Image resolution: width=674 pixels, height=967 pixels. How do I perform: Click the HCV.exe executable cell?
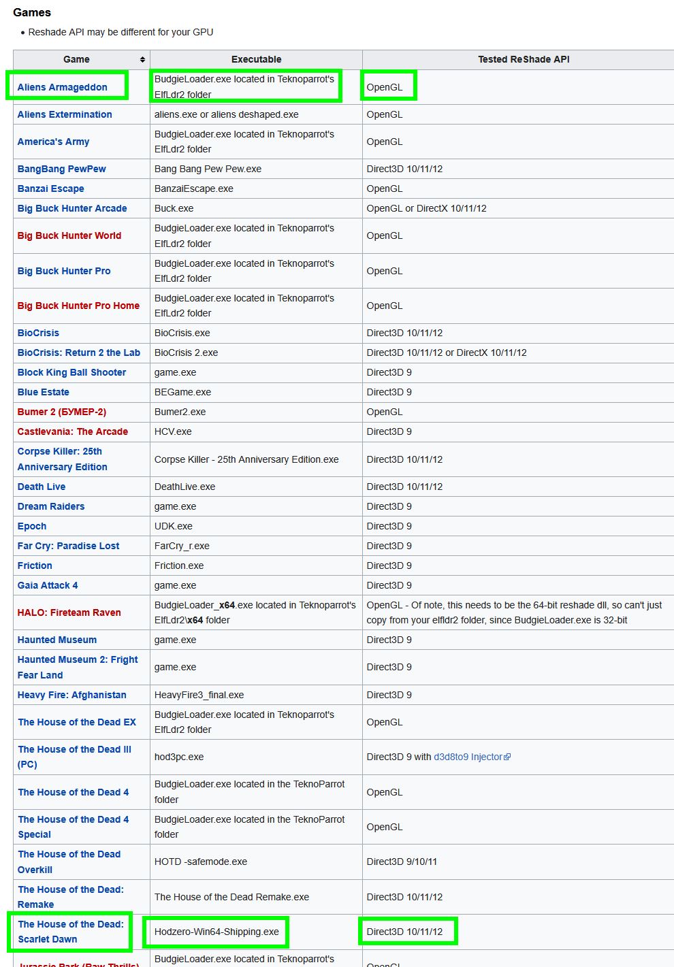pyautogui.click(x=256, y=431)
